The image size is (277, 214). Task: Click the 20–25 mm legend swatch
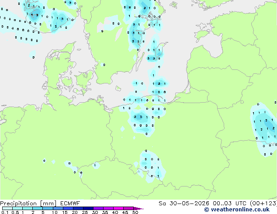click(x=78, y=208)
